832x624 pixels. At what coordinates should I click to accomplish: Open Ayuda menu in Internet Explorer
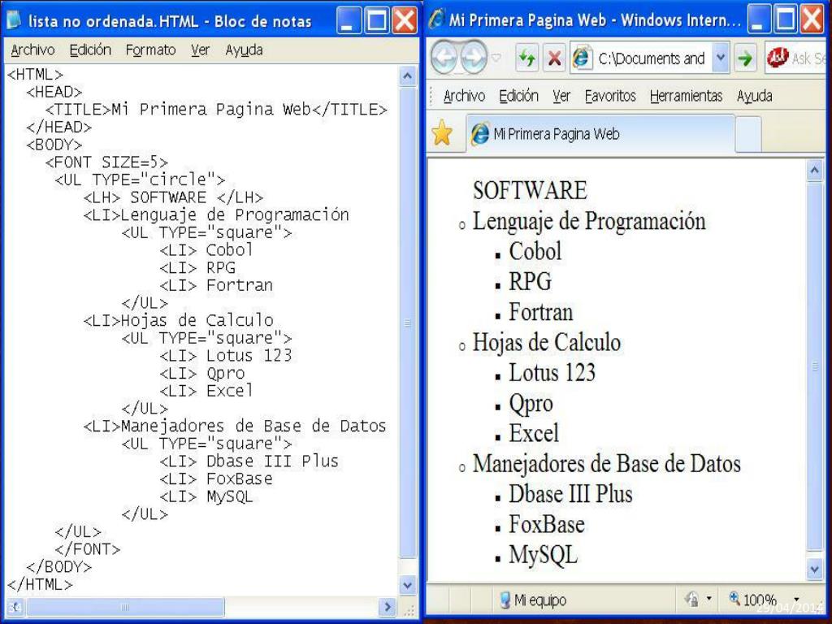[755, 96]
